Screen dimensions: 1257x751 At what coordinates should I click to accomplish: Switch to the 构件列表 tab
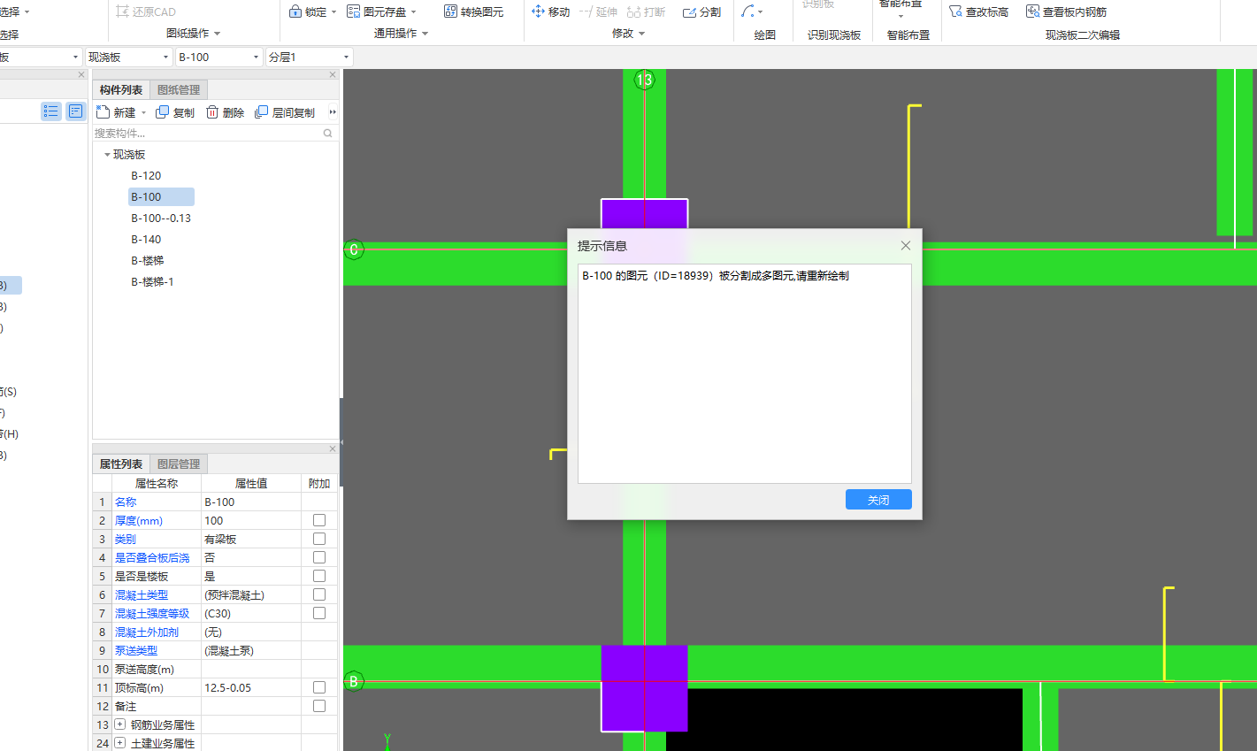[121, 89]
